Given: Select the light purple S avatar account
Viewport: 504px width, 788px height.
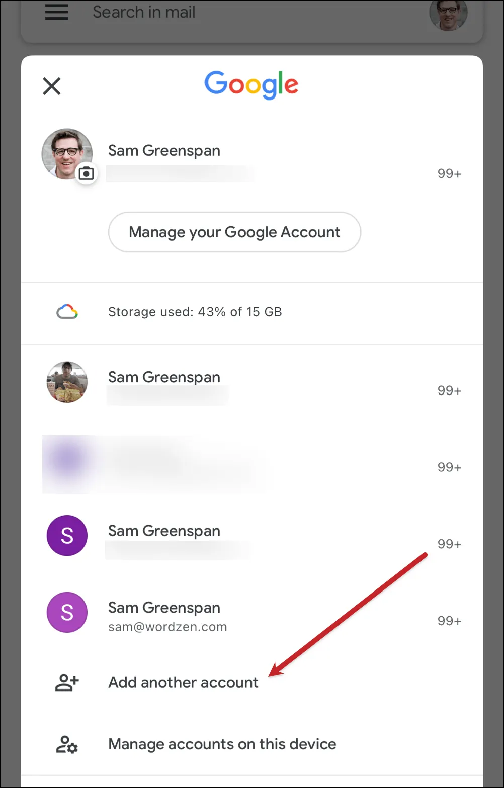Looking at the screenshot, I should [67, 612].
